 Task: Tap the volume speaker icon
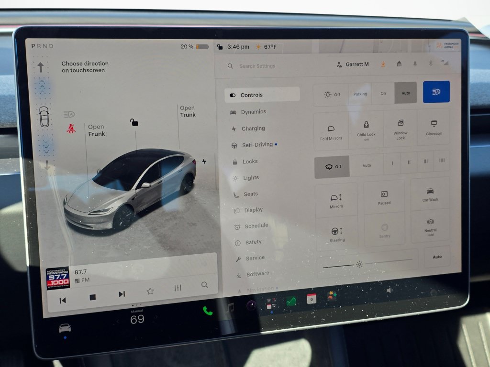(390, 291)
